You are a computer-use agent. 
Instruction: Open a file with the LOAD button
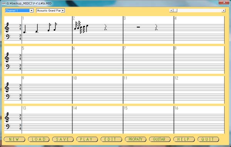(38, 139)
